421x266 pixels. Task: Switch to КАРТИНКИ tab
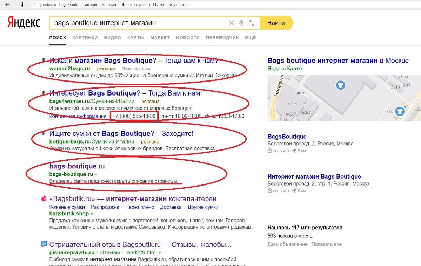[85, 38]
